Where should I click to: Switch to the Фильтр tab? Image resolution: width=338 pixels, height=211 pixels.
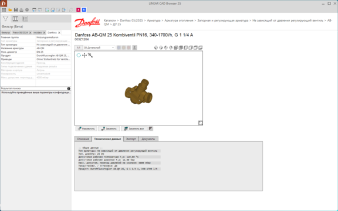(6, 33)
